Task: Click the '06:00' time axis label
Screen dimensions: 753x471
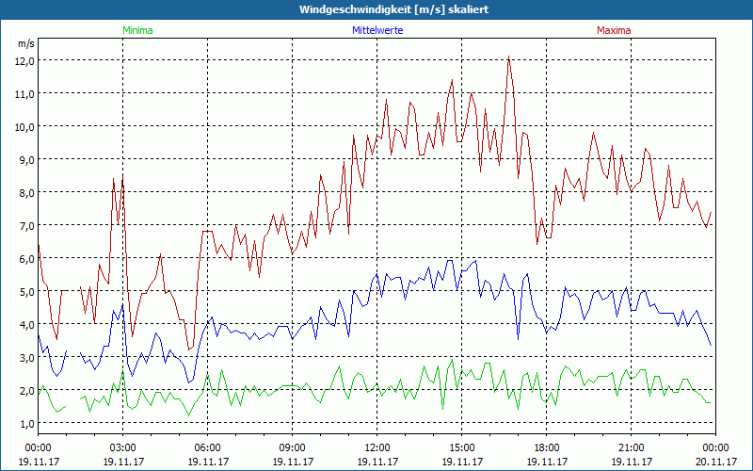Action: (207, 448)
